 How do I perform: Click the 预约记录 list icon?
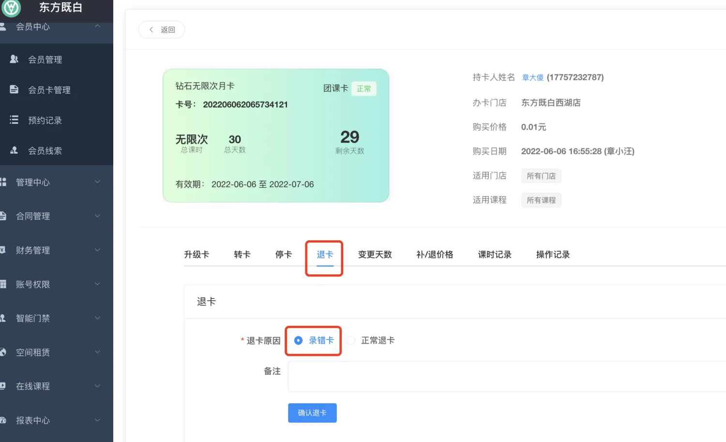coord(14,120)
